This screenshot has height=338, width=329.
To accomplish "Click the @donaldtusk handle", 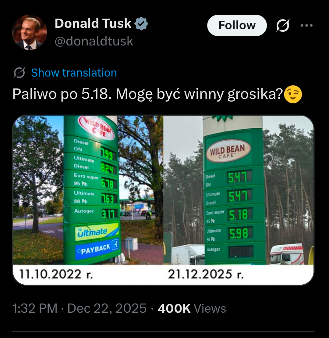I will (94, 41).
